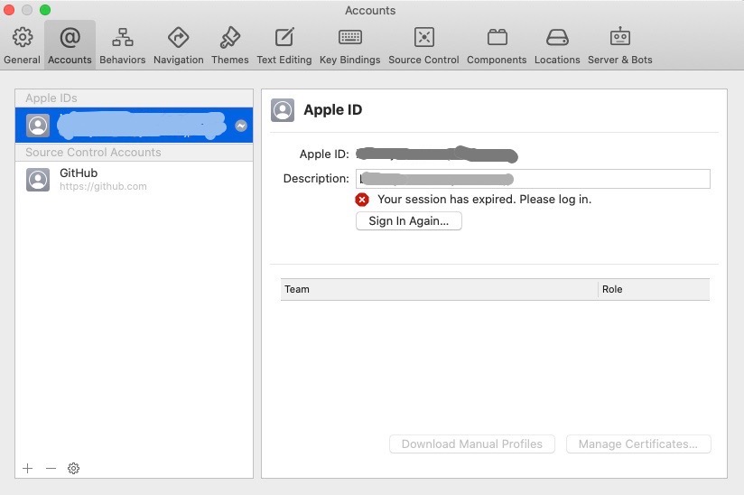Click Download Manual Profiles button
This screenshot has height=495, width=744.
click(472, 444)
